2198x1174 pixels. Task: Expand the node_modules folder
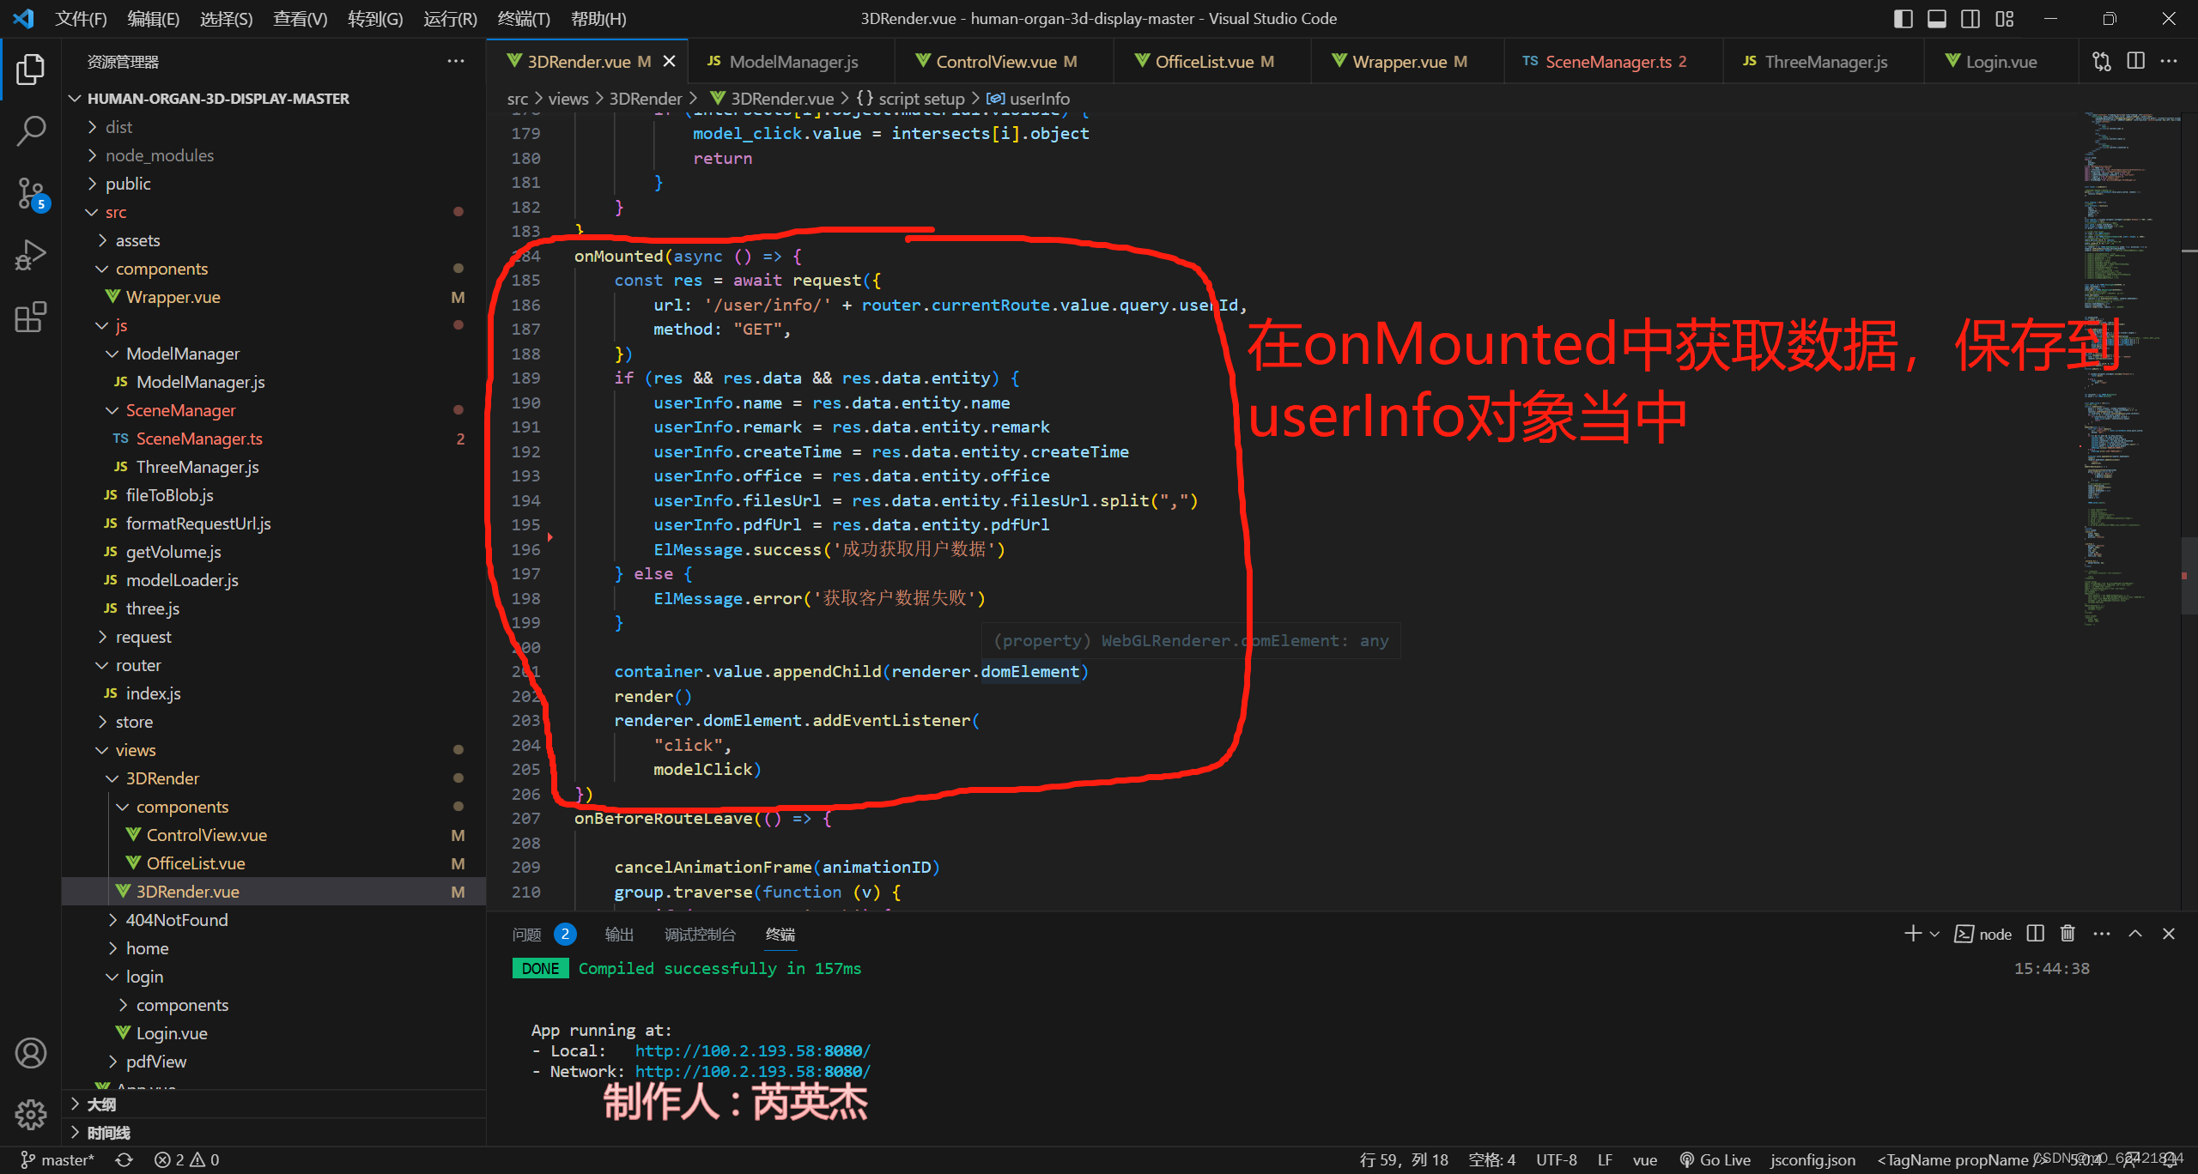tap(160, 155)
